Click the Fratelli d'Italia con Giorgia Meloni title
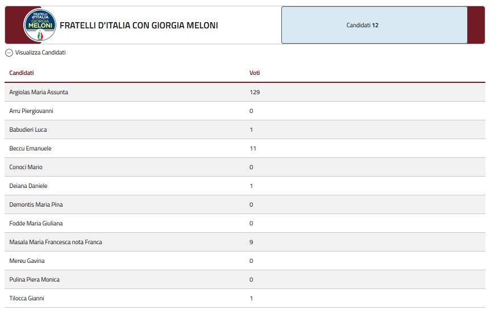The width and height of the screenshot is (495, 310). pos(139,25)
